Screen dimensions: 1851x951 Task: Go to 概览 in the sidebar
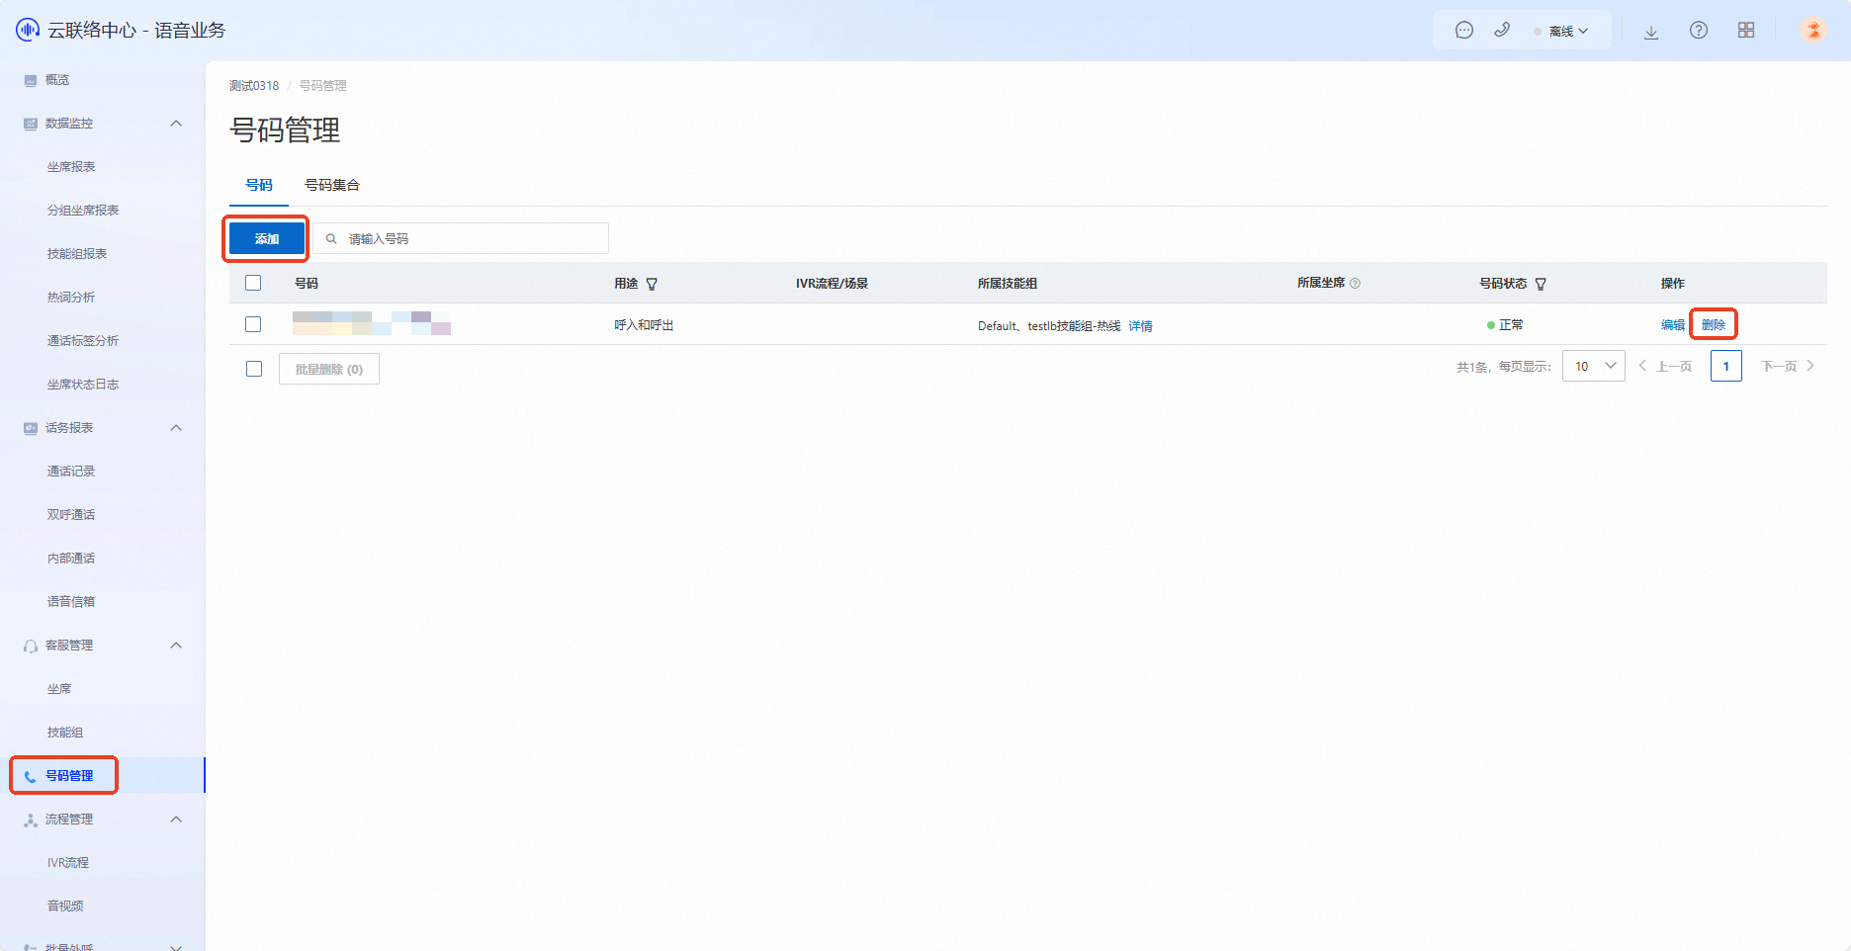point(57,80)
